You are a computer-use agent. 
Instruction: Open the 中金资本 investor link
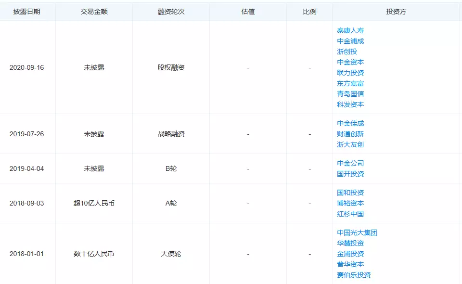pyautogui.click(x=350, y=62)
